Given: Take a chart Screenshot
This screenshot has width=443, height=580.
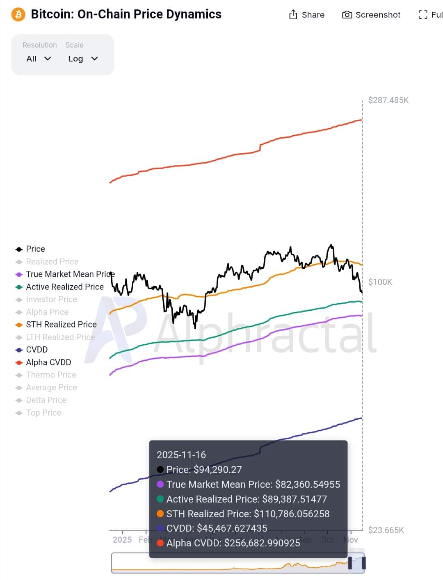Looking at the screenshot, I should [x=370, y=15].
